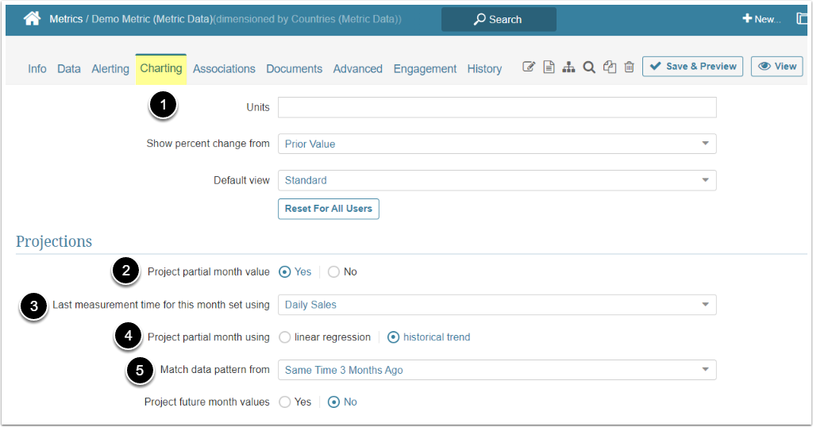The width and height of the screenshot is (813, 427).
Task: Expand the Default view dropdown
Action: (x=497, y=180)
